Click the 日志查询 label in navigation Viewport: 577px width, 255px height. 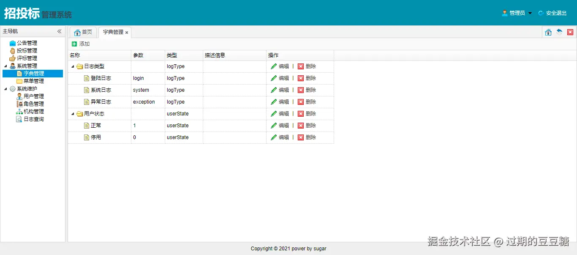coord(34,119)
